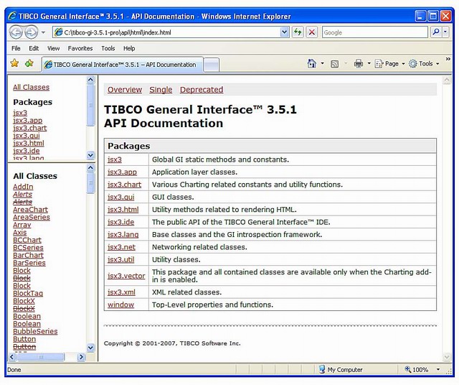Open jsx3.html in the Packages table
Viewport: 459px width, 385px height.
123,210
